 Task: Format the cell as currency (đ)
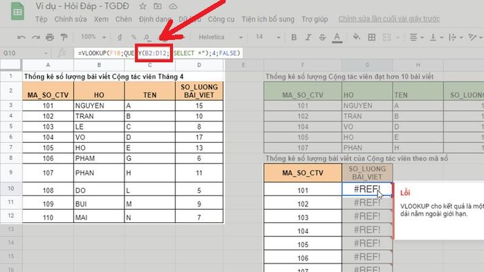coord(120,37)
